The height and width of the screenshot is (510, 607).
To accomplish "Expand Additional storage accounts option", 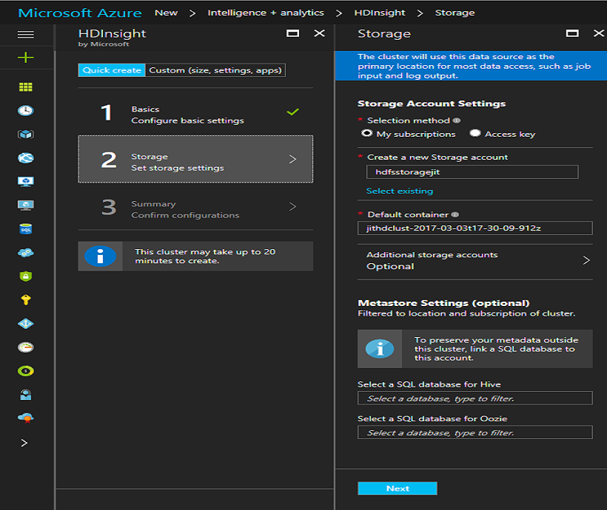I will coord(474,260).
